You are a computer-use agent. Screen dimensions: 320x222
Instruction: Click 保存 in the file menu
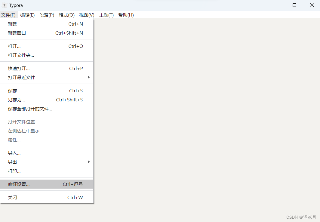coord(47,91)
